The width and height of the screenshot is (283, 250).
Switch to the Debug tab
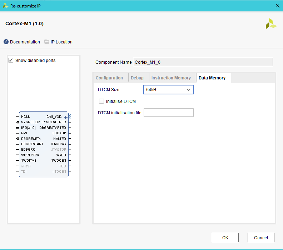pyautogui.click(x=137, y=78)
